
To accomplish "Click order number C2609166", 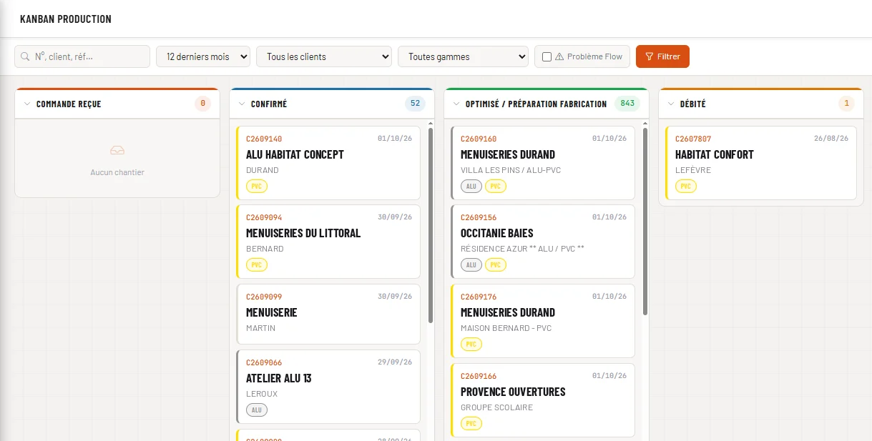I will 479,376.
